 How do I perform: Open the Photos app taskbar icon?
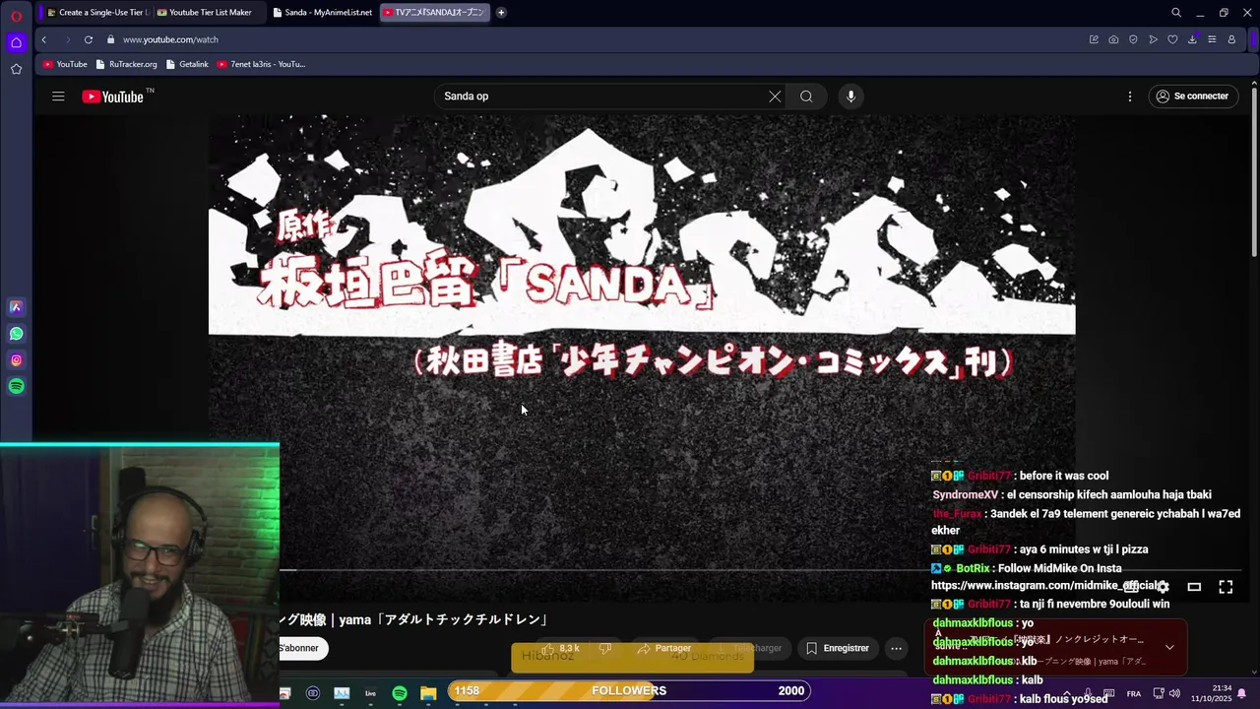tap(342, 693)
